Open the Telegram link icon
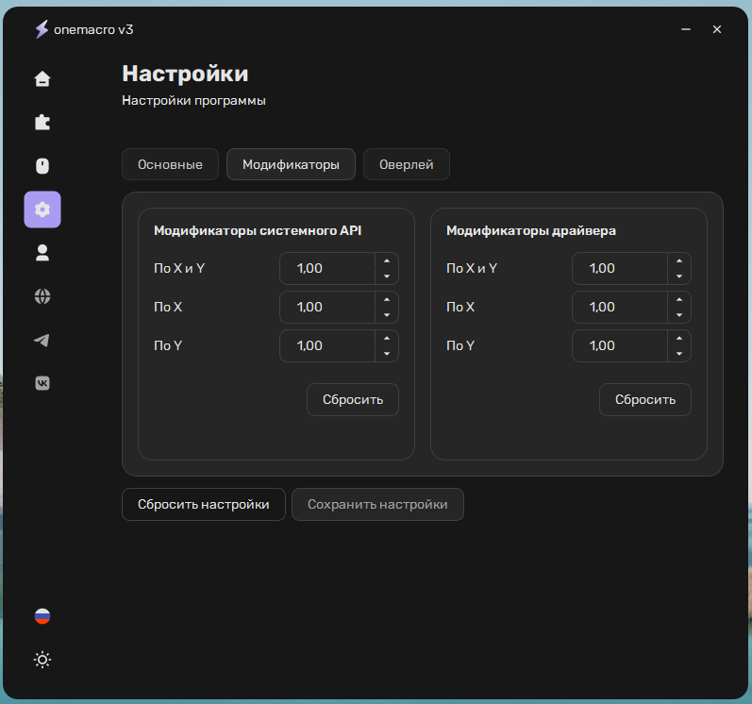The height and width of the screenshot is (704, 752). tap(42, 340)
